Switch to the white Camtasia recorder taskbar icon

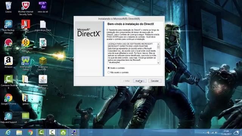pos(52,133)
